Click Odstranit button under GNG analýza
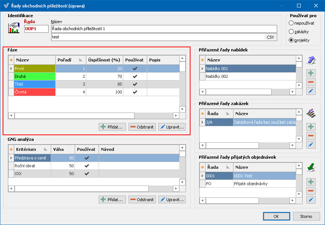The image size is (325, 225). [142, 200]
